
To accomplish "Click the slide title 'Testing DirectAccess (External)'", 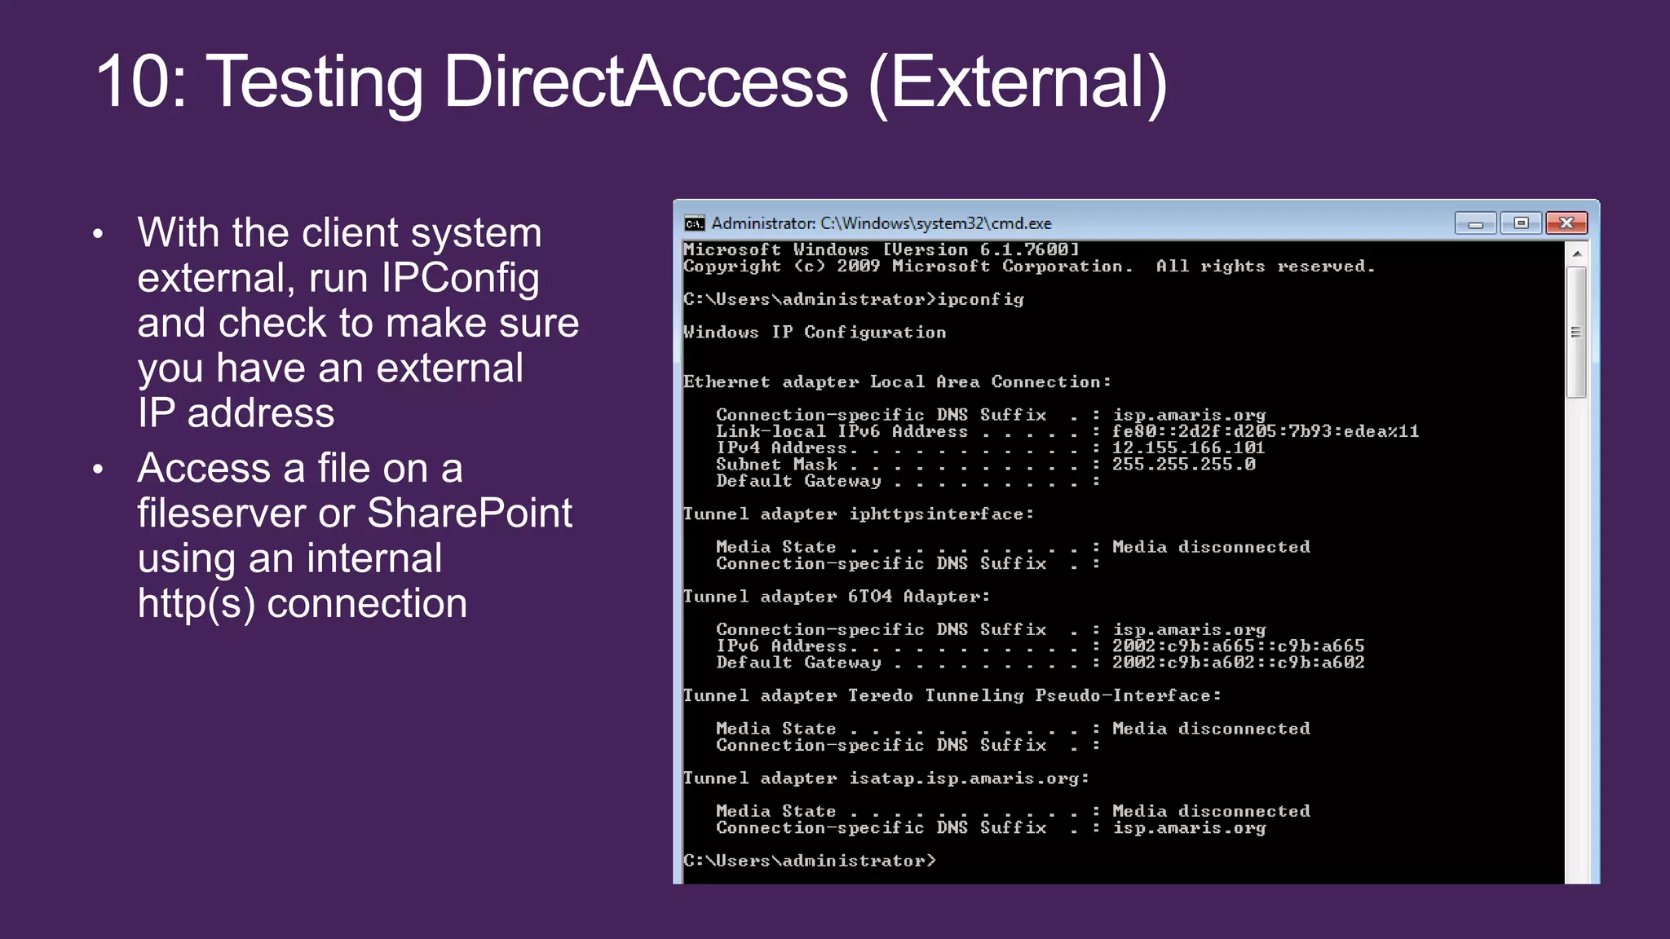I will (x=631, y=82).
